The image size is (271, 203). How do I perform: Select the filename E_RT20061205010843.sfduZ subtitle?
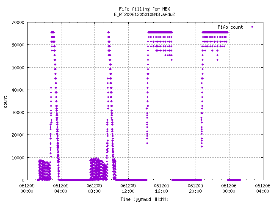(x=144, y=14)
